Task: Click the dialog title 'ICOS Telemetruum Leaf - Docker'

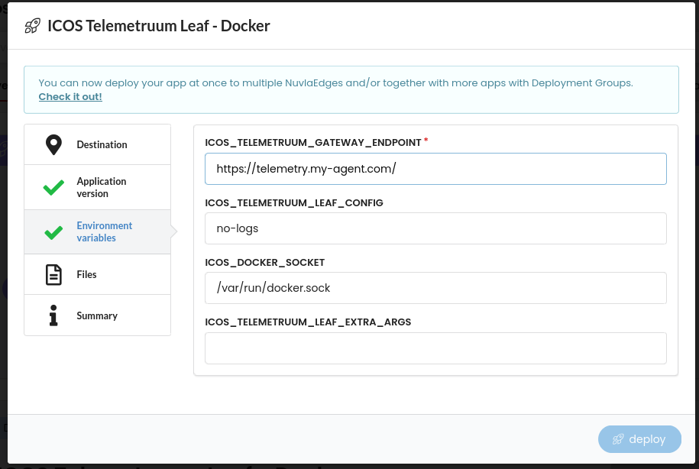Action: [159, 26]
